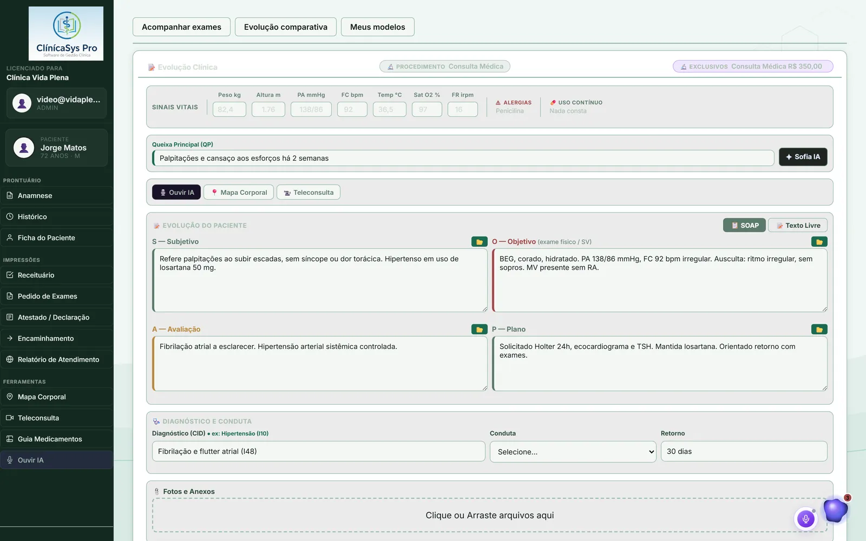Select Encaminhamento in the sidebar

coord(57,339)
